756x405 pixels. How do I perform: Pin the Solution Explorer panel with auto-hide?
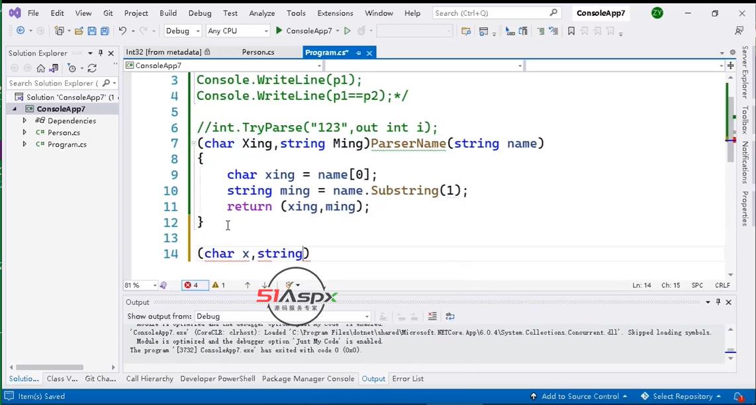101,53
